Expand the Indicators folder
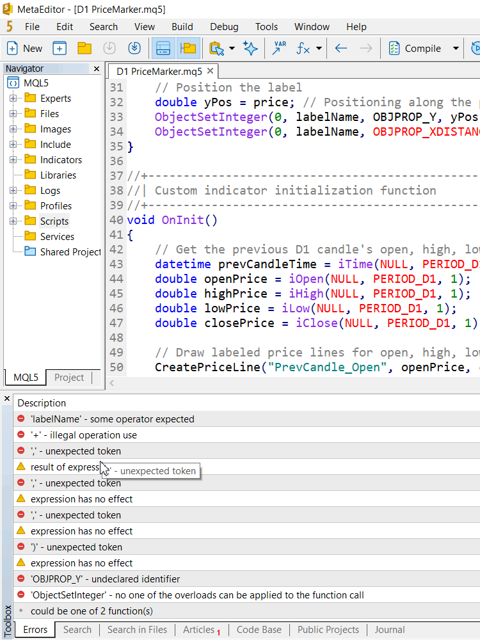Image resolution: width=480 pixels, height=640 pixels. coord(13,159)
